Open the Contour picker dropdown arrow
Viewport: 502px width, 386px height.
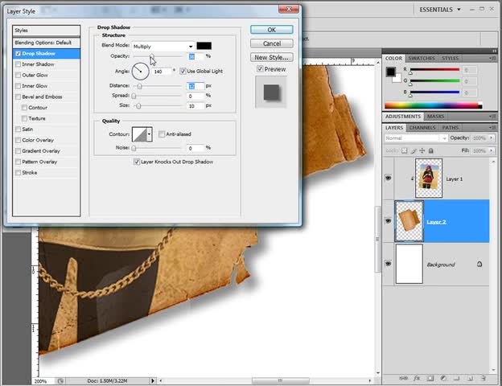(x=149, y=134)
